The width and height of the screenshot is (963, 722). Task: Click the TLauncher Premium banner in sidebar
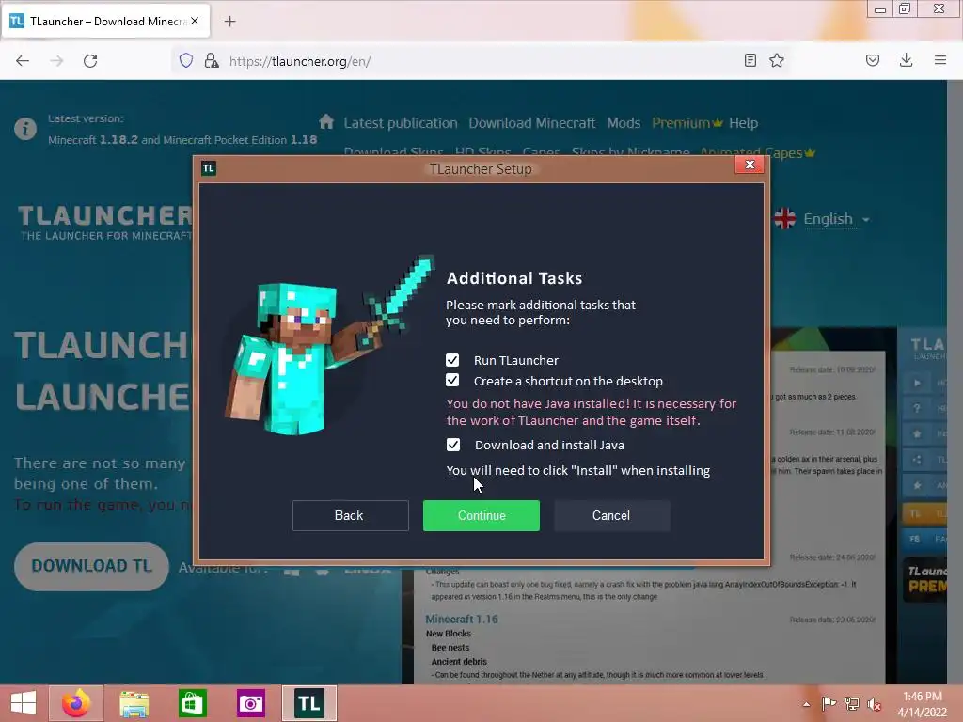click(x=924, y=580)
